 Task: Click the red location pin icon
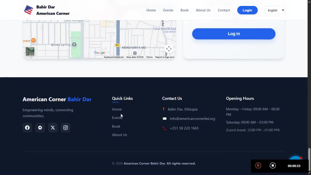[164, 109]
